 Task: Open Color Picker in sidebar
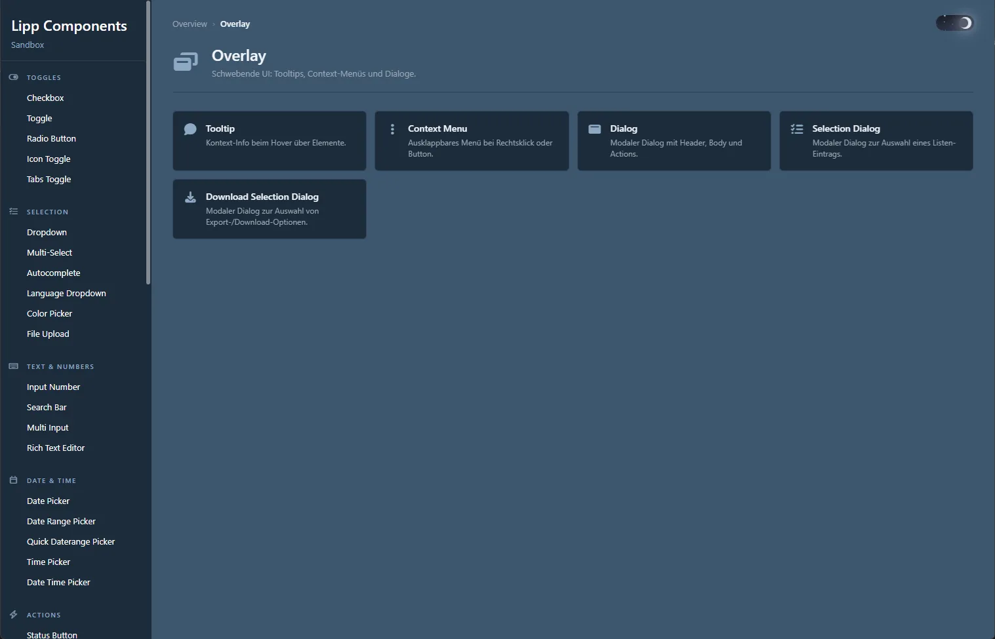[x=49, y=313]
